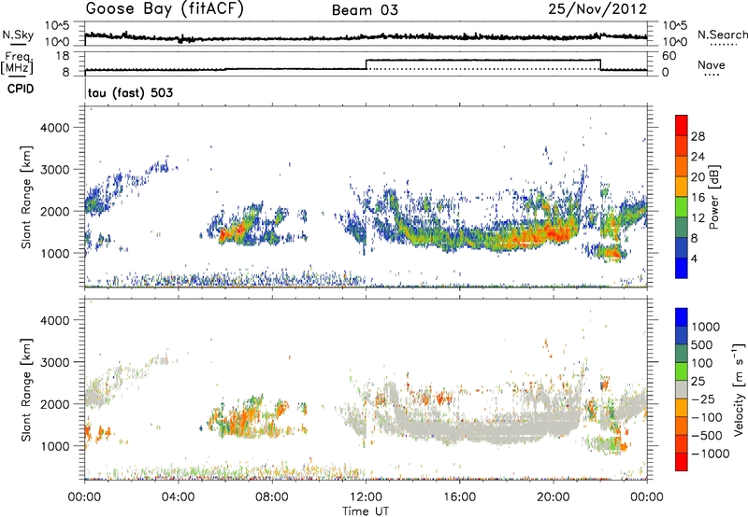Click power colorbar value 4
Image resolution: width=748 pixels, height=517 pixels.
(694, 258)
